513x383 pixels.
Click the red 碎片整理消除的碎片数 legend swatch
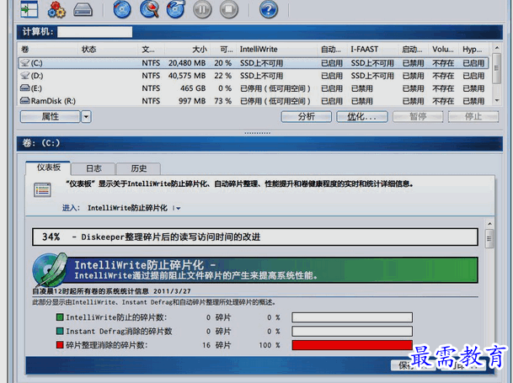tap(60, 345)
